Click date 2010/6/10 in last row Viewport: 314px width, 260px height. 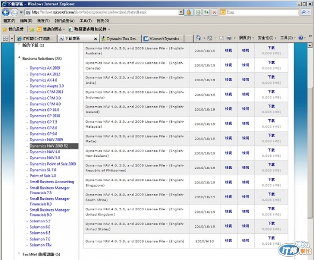(205, 241)
